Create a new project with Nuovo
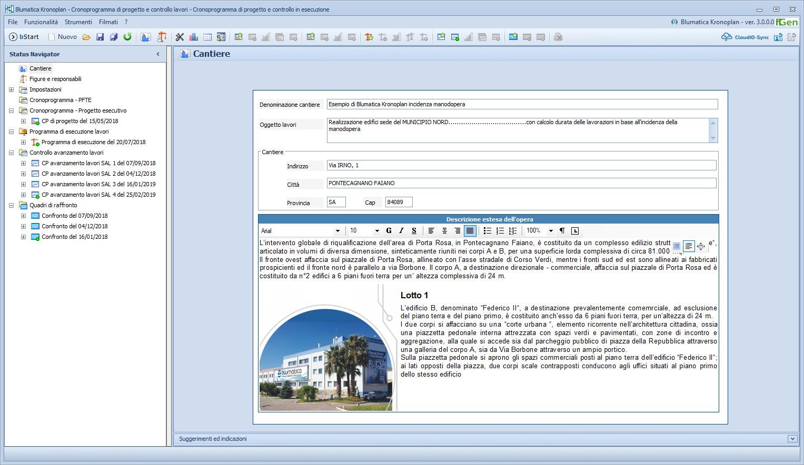 coord(62,37)
